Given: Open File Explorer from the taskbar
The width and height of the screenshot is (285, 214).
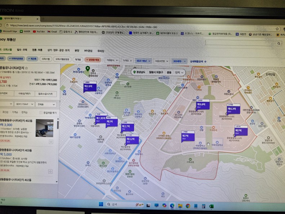Looking at the screenshot, I should tap(180, 206).
